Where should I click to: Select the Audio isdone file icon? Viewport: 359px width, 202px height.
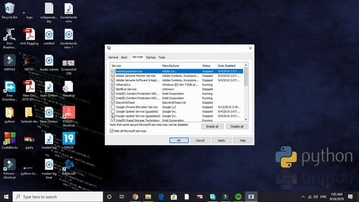pos(49,62)
